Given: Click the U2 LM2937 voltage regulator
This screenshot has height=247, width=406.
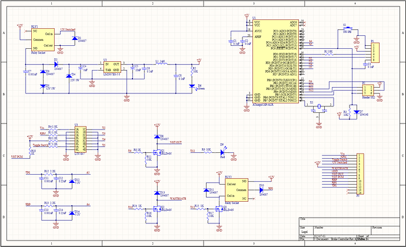Looking at the screenshot, I should [112, 67].
